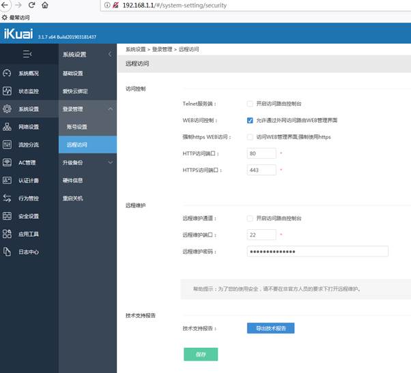The width and height of the screenshot is (411, 373).
Task: Open the 流控分流 flow control icon
Action: tap(8, 145)
